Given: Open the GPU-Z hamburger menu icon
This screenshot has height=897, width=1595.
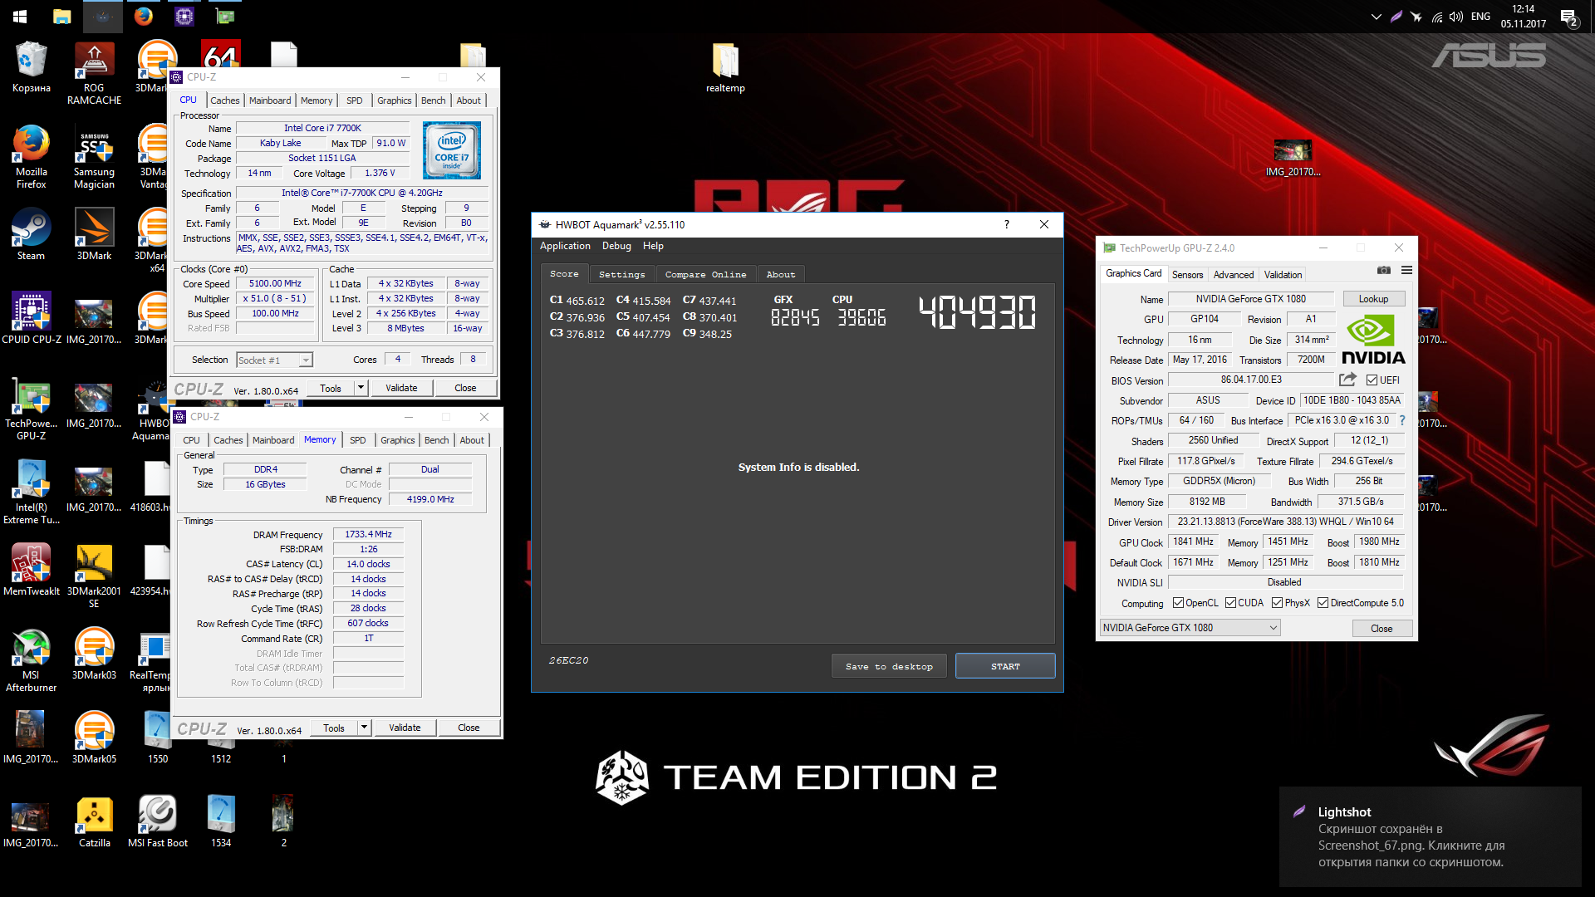Looking at the screenshot, I should coord(1406,270).
